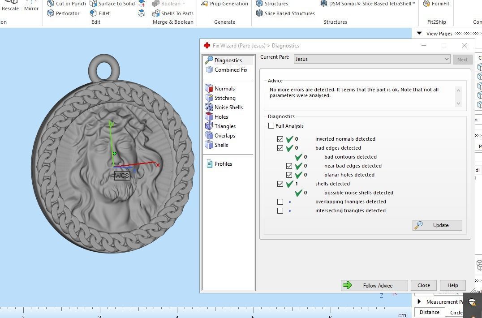
Task: Enable Full Analysis checkbox
Action: [x=271, y=126]
